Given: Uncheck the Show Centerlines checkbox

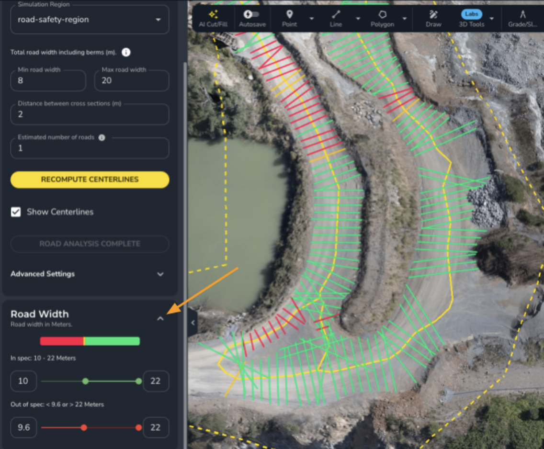Looking at the screenshot, I should coord(16,212).
